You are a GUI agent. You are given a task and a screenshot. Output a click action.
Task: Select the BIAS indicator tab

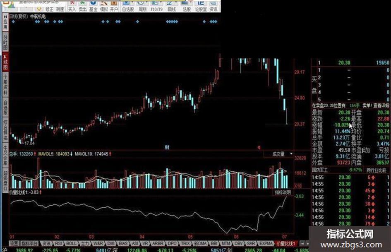coord(123,243)
